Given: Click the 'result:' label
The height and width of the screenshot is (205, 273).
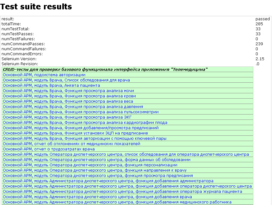Looking at the screenshot, I should (8, 19).
